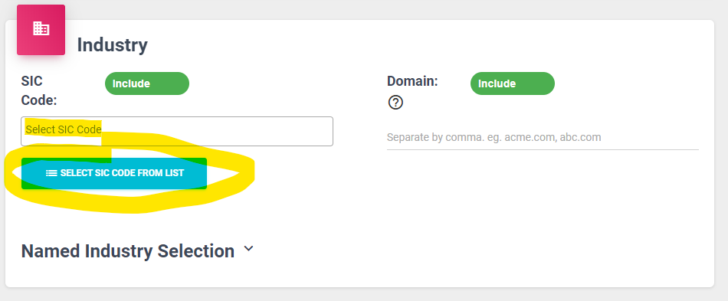The height and width of the screenshot is (301, 728).
Task: Open the Select SIC Code combo box
Action: coord(177,131)
